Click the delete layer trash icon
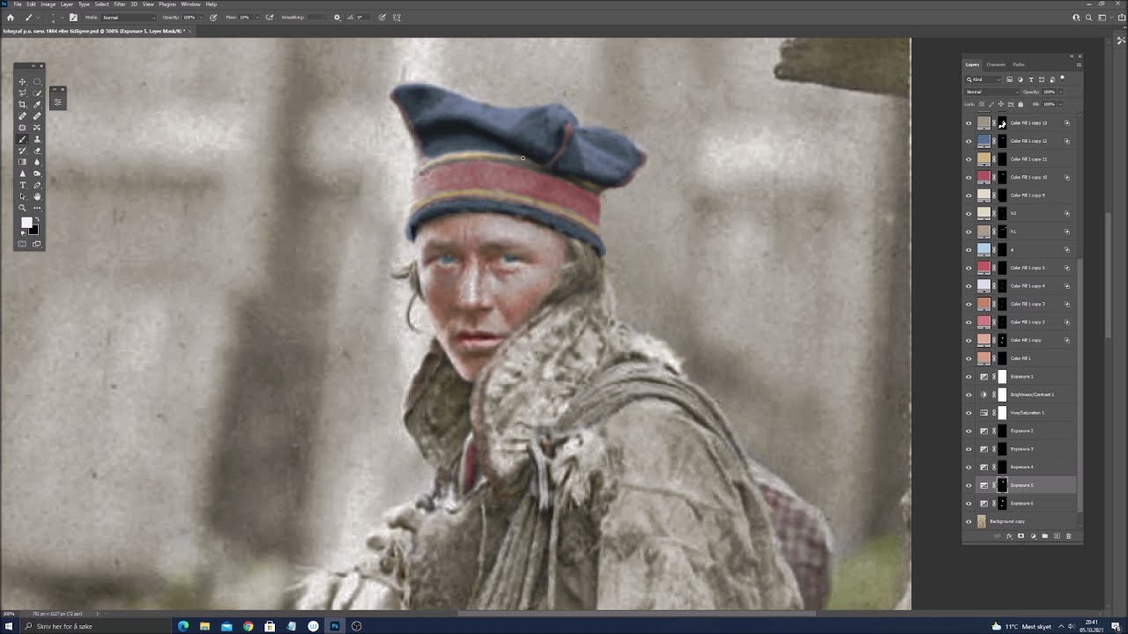Viewport: 1128px width, 634px height. click(x=1069, y=536)
